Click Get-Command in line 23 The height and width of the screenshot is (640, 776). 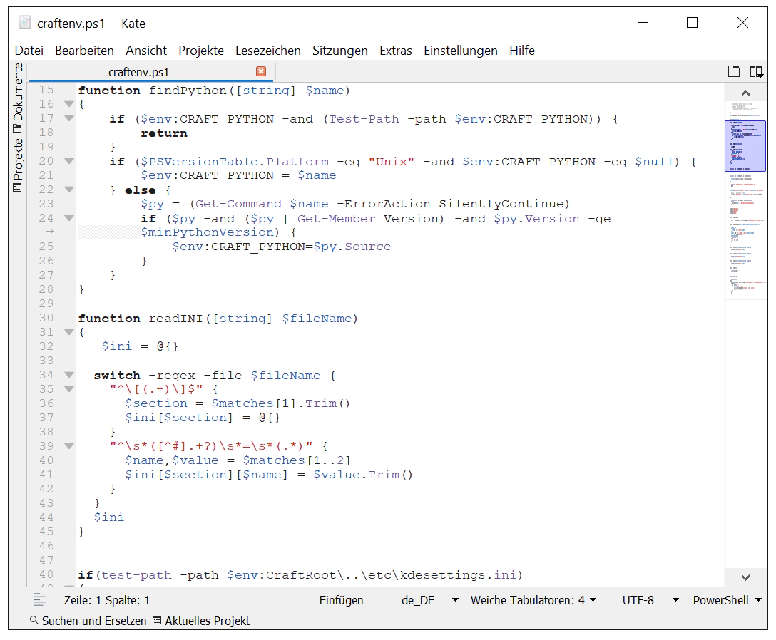(x=238, y=205)
